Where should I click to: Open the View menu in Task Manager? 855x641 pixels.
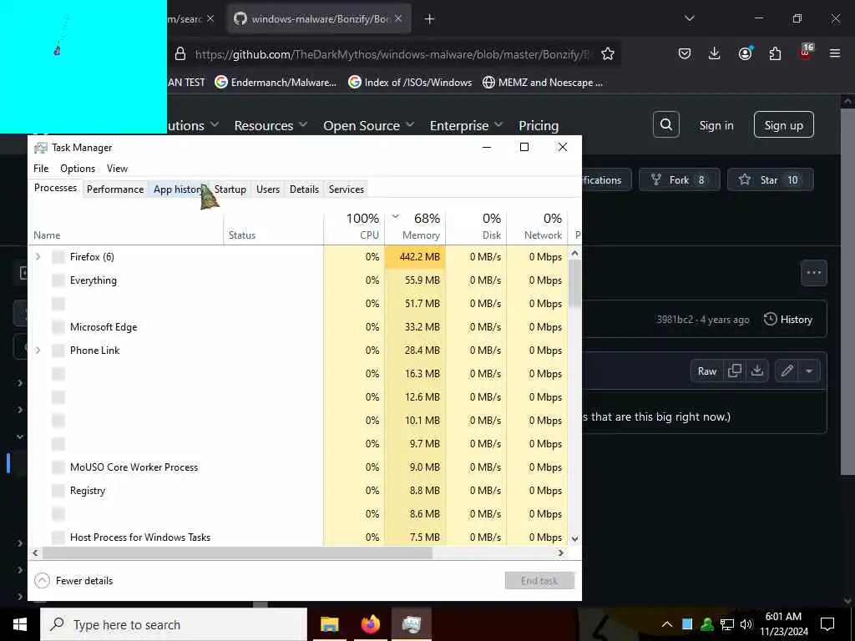(117, 169)
